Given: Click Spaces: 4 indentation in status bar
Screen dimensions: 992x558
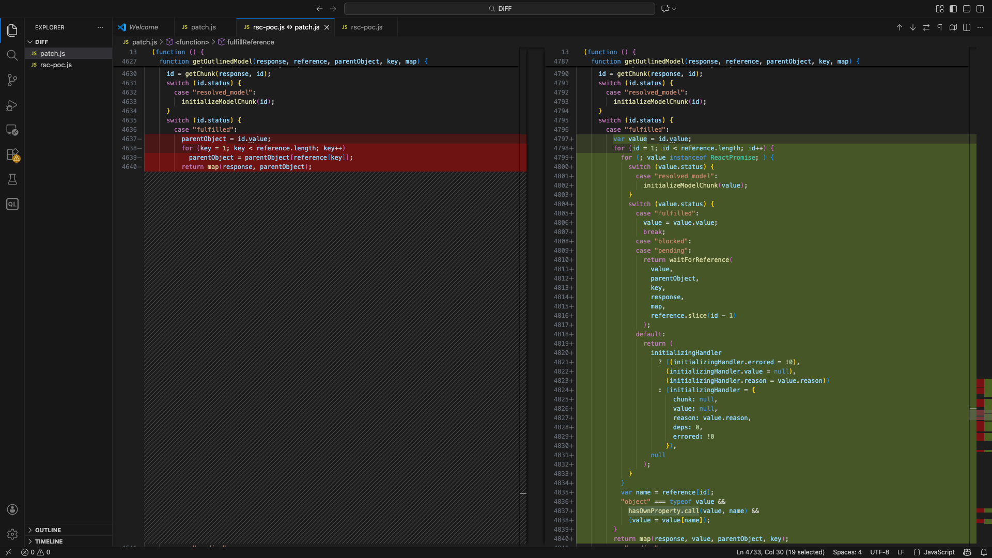Looking at the screenshot, I should click(847, 552).
